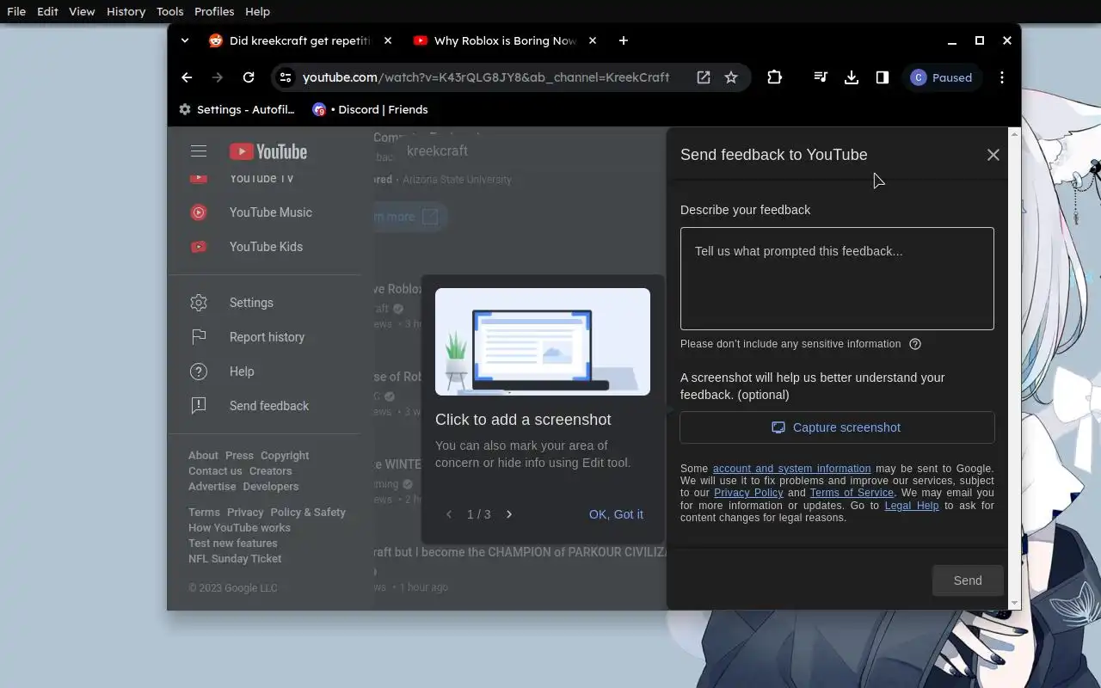Open the top-bar Help menu
The image size is (1101, 688).
pos(257,11)
